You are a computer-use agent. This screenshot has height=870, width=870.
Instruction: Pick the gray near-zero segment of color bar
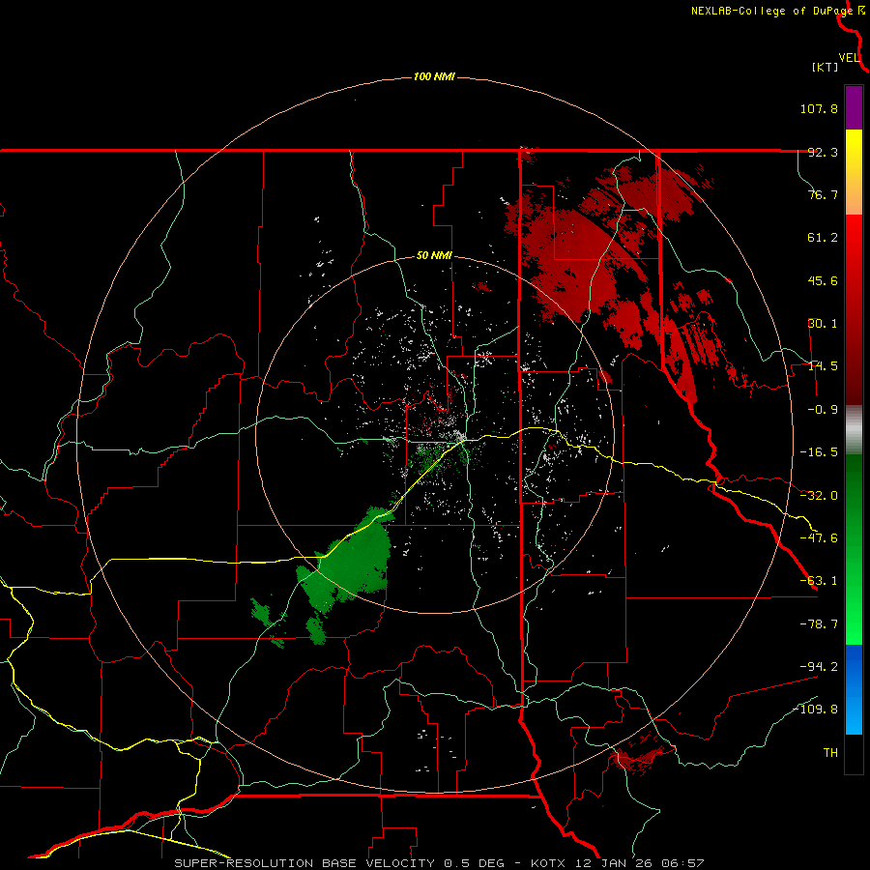[x=854, y=430]
